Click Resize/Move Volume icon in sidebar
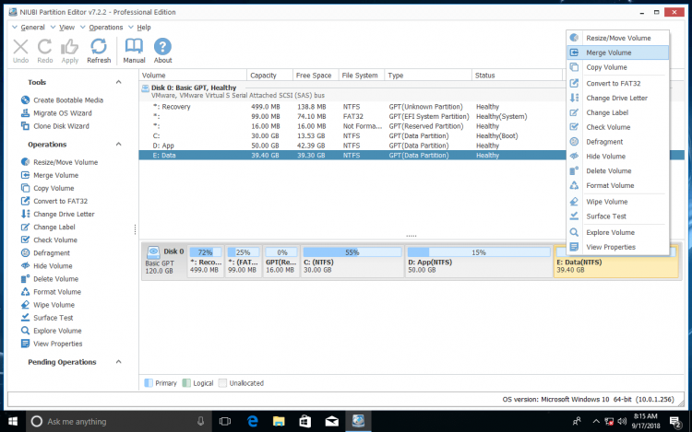The height and width of the screenshot is (432, 692). click(25, 162)
